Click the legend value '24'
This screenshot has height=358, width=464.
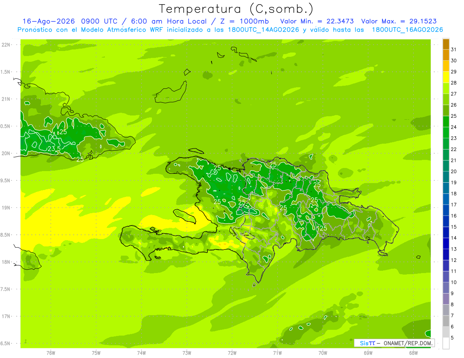[x=454, y=127]
